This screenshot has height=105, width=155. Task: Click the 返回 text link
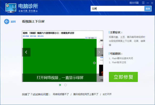pyautogui.click(x=13, y=22)
